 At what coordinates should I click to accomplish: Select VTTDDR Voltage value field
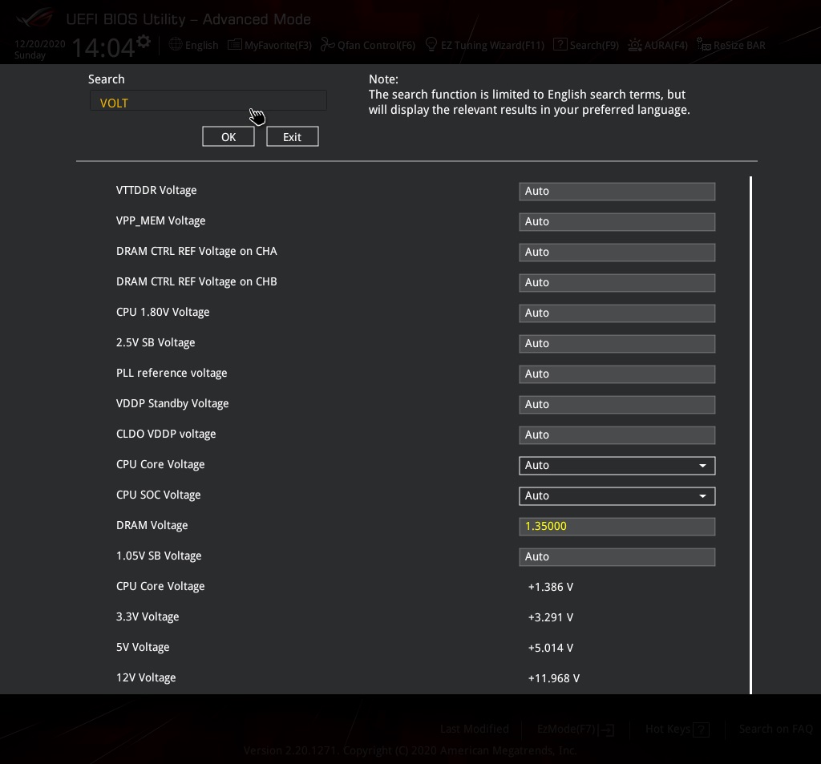617,191
